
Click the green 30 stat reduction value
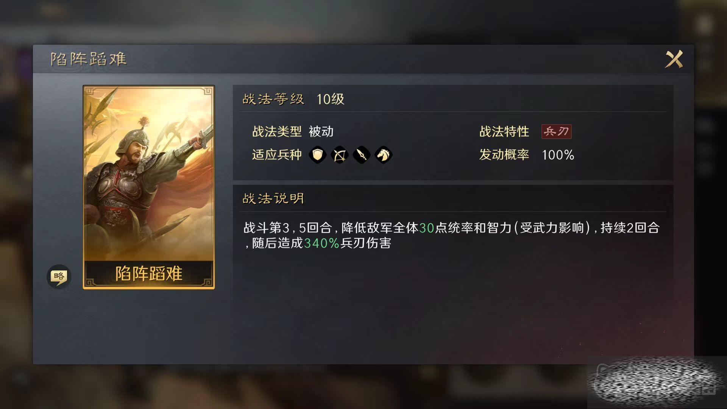427,228
